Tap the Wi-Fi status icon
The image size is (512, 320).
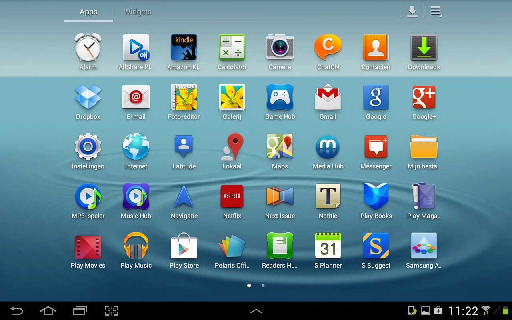point(486,310)
